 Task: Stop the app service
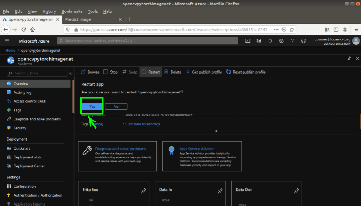click(111, 72)
